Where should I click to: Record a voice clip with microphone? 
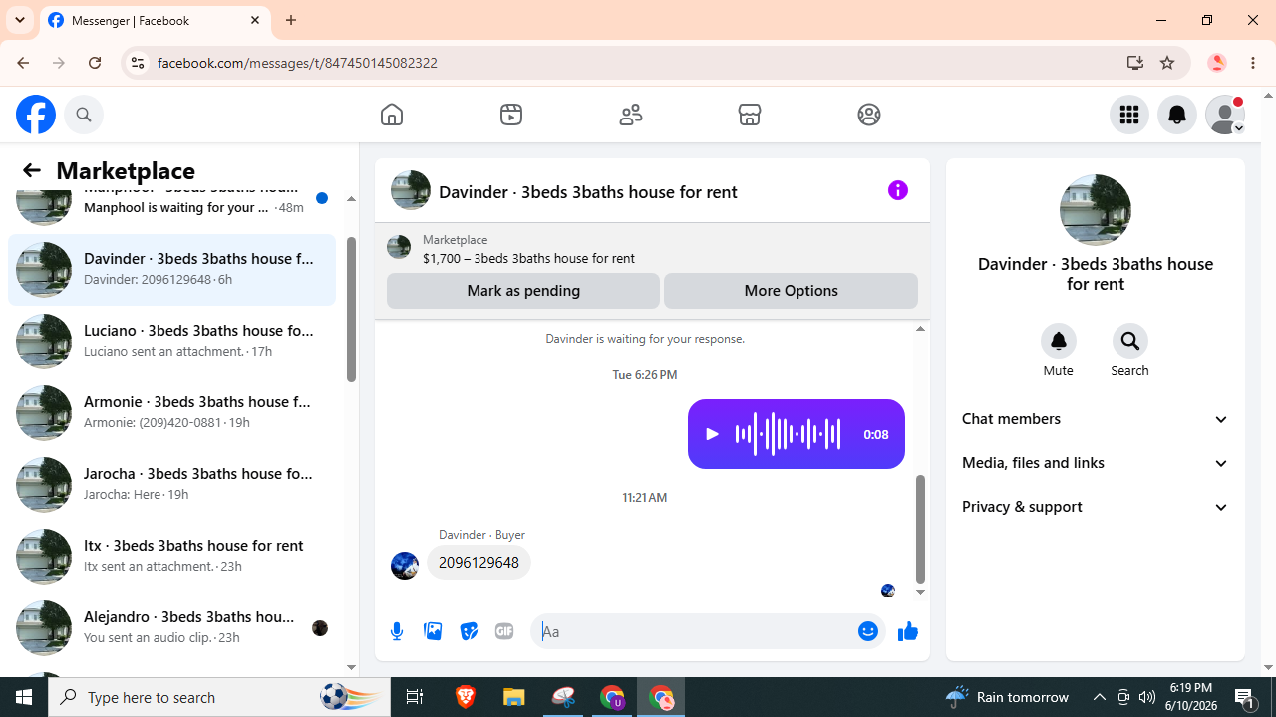point(397,631)
